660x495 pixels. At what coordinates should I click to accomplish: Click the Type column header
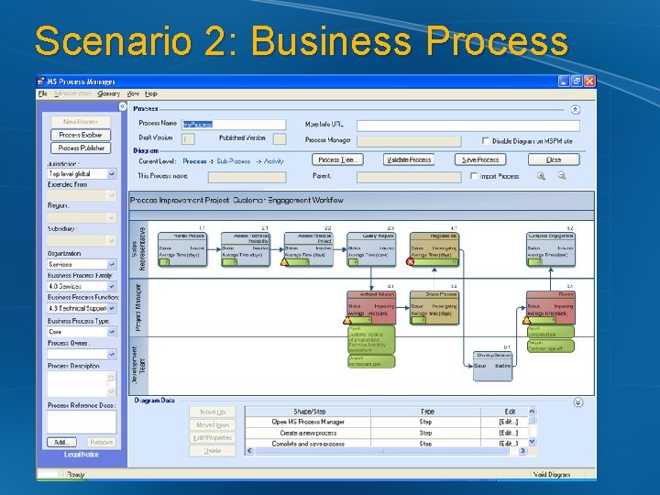coord(426,412)
